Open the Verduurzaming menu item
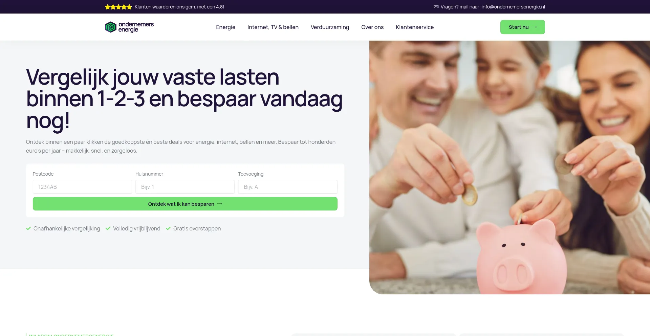 tap(330, 27)
